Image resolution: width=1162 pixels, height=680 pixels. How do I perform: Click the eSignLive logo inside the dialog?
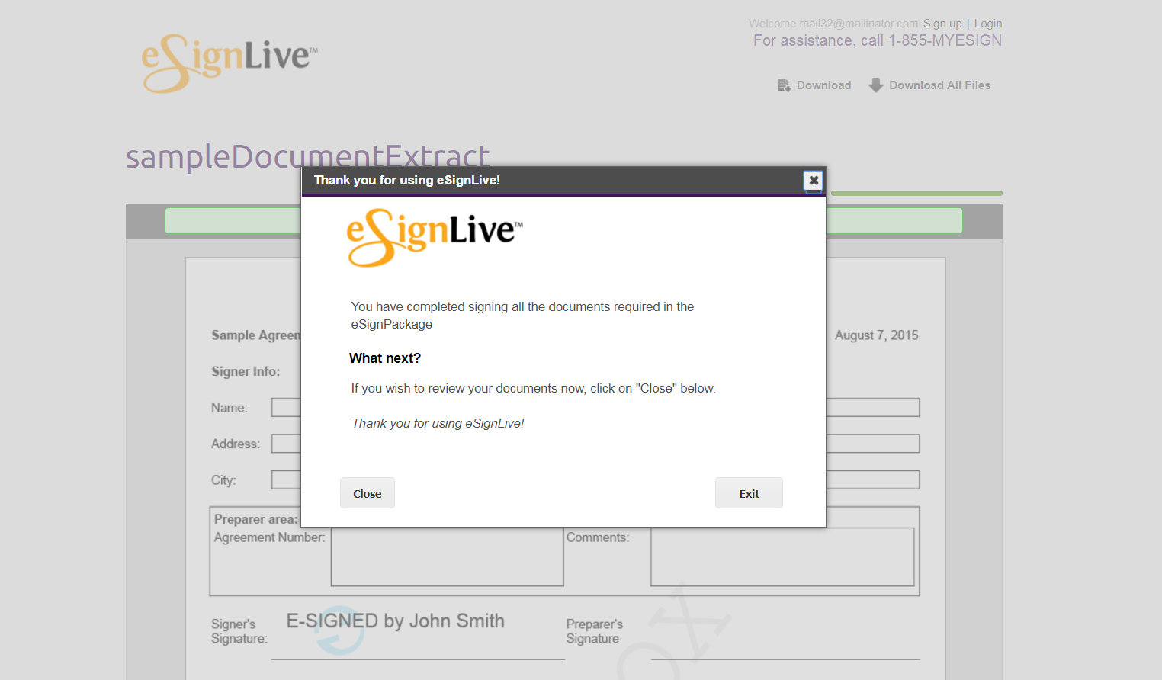[435, 237]
